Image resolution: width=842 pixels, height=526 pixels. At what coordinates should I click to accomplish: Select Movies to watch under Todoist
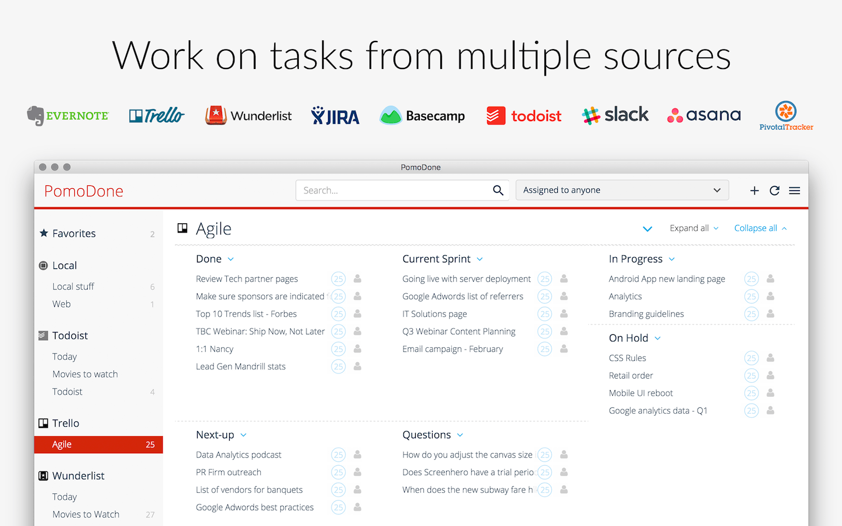[85, 374]
